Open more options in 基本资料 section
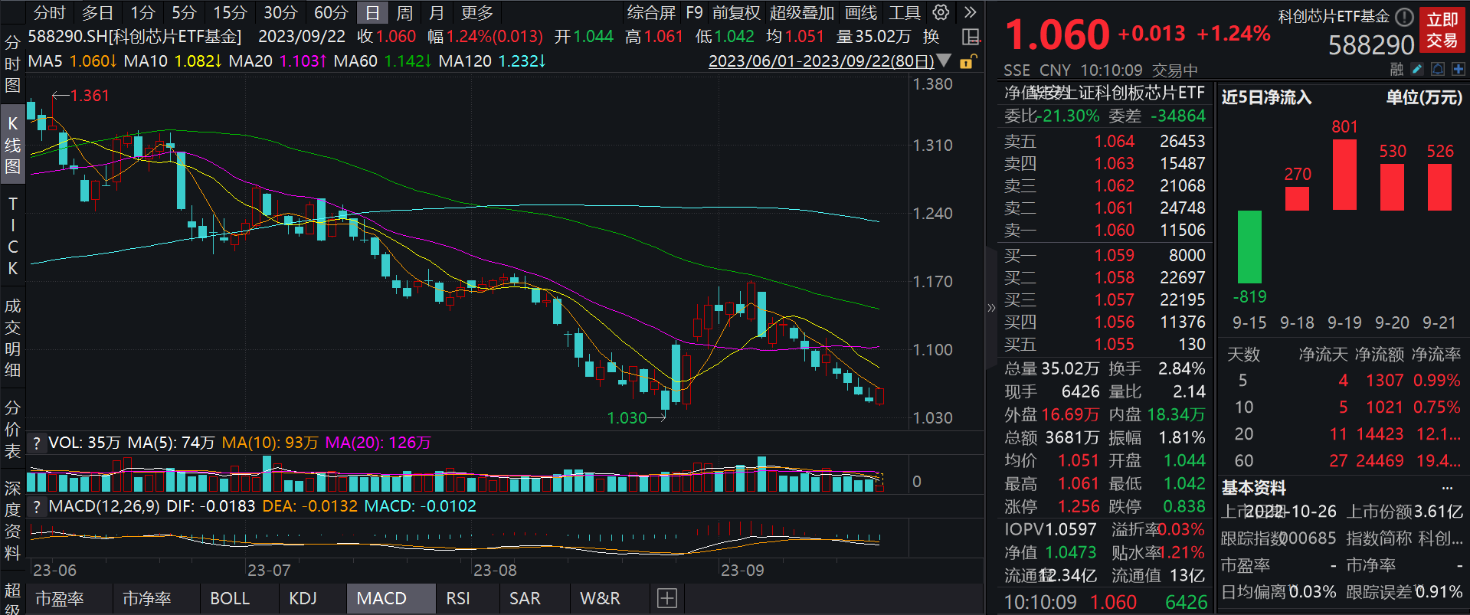Image resolution: width=1470 pixels, height=615 pixels. pos(1447,488)
